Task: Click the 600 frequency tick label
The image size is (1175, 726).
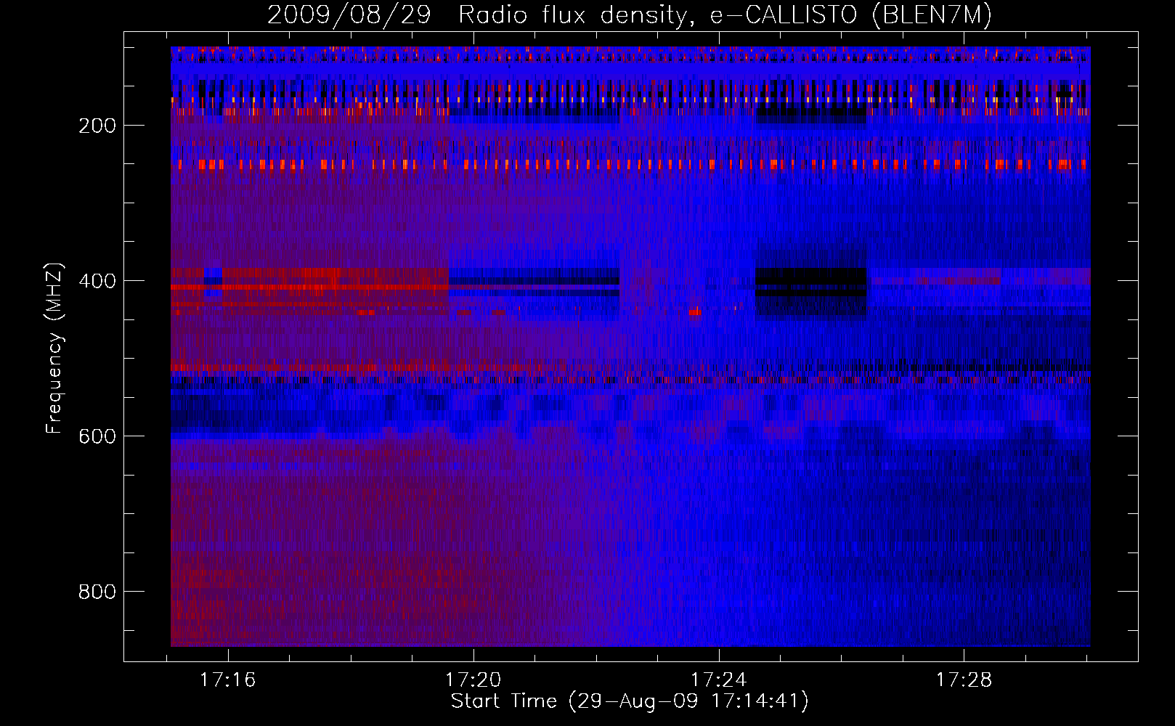Action: click(x=97, y=436)
